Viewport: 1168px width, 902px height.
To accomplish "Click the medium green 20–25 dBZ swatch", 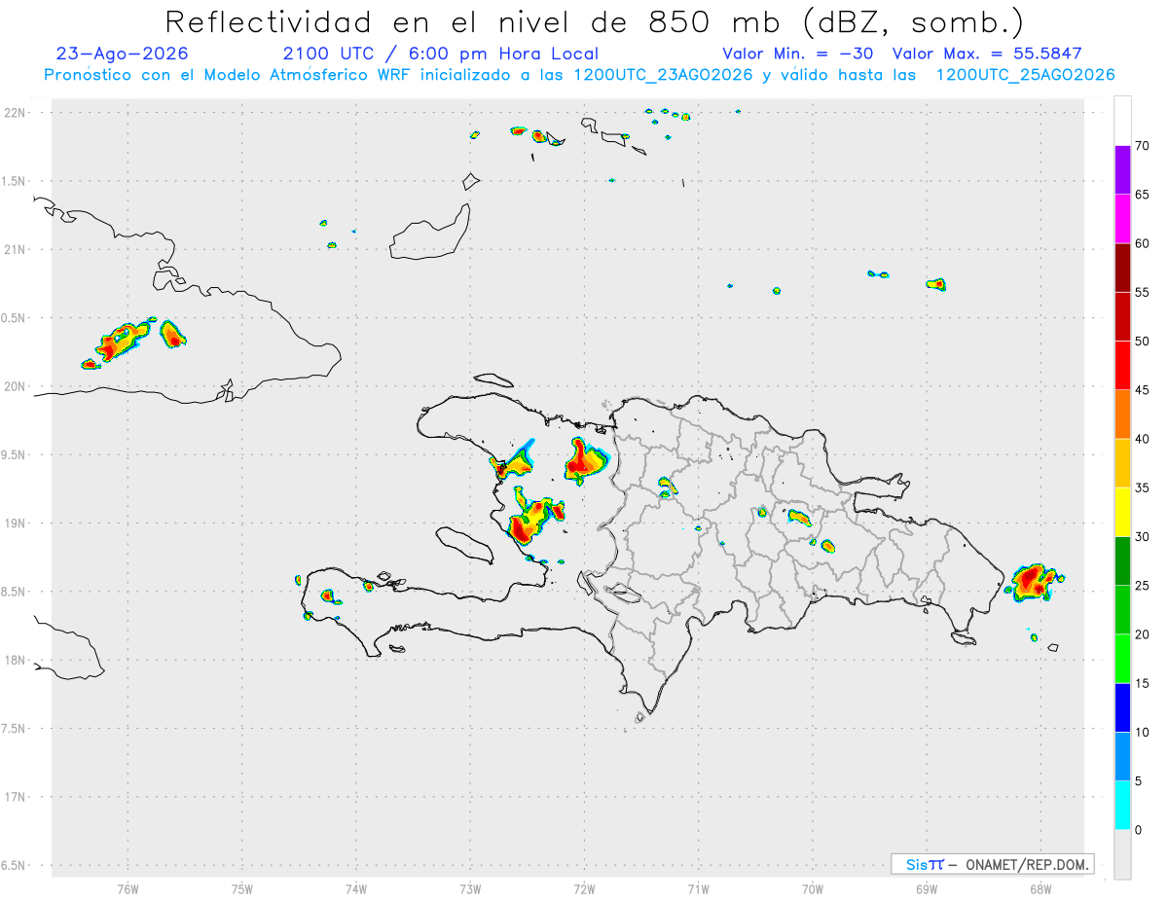I will (x=1122, y=610).
